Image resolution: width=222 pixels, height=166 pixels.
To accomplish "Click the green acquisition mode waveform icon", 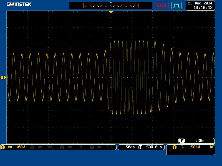I will pos(176,5).
